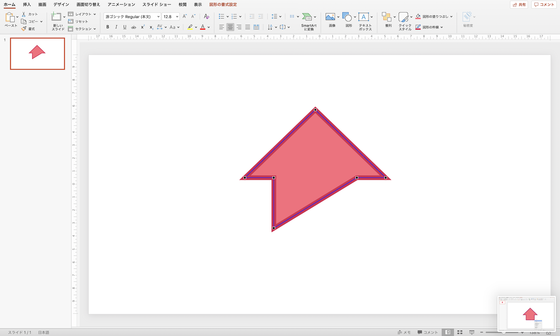Click the テキストボックス text box icon
Image resolution: width=560 pixels, height=336 pixels.
point(363,17)
